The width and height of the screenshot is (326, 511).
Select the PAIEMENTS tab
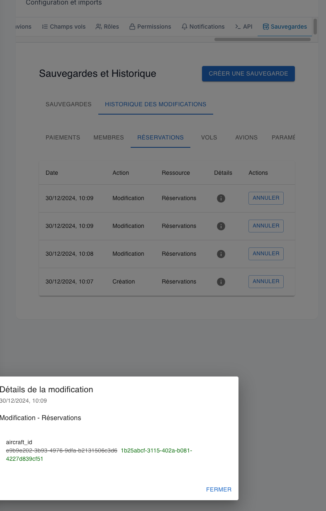point(63,137)
